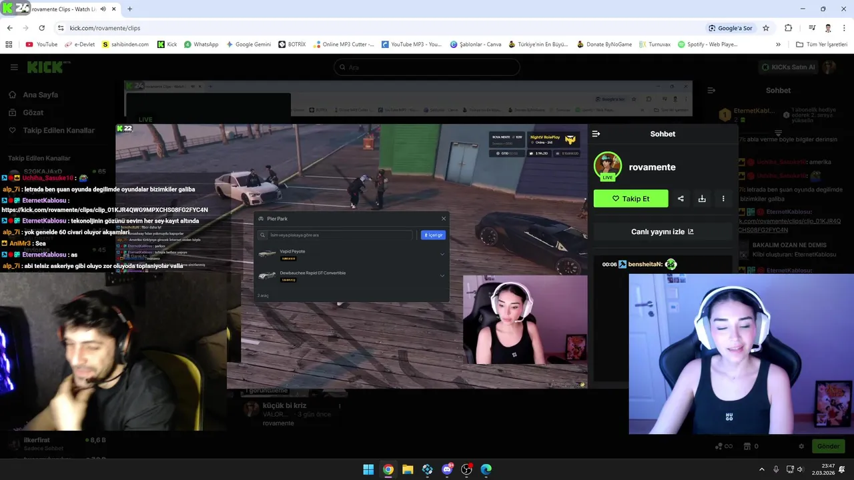Show hidden system tray icons chevron
The width and height of the screenshot is (854, 480).
point(761,469)
